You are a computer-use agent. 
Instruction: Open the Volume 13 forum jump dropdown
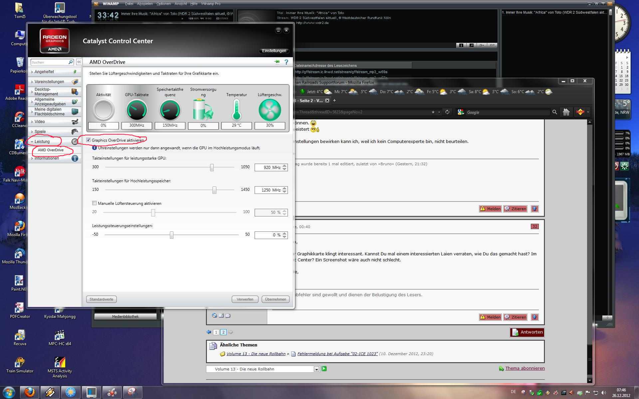point(316,369)
